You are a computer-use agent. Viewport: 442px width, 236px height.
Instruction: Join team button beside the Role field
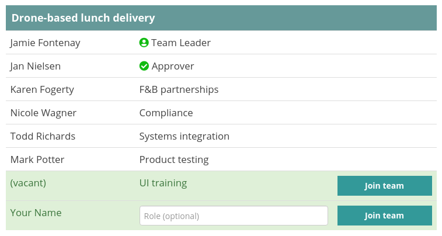coord(385,216)
